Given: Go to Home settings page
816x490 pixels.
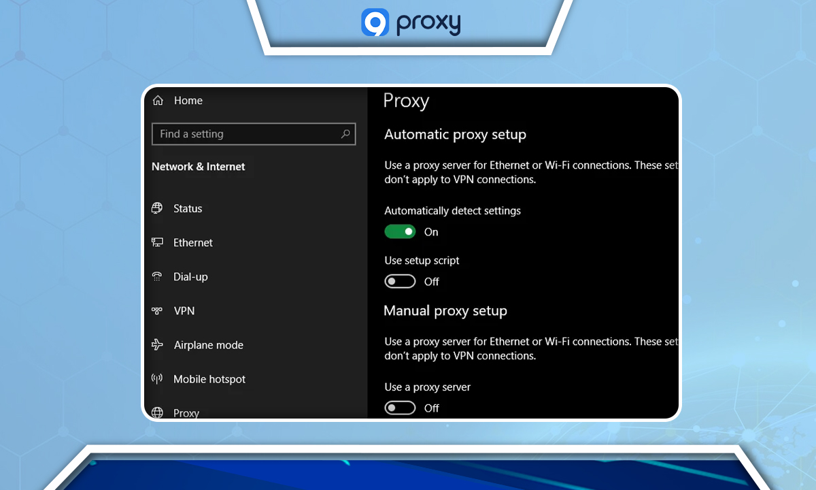Looking at the screenshot, I should (x=188, y=100).
